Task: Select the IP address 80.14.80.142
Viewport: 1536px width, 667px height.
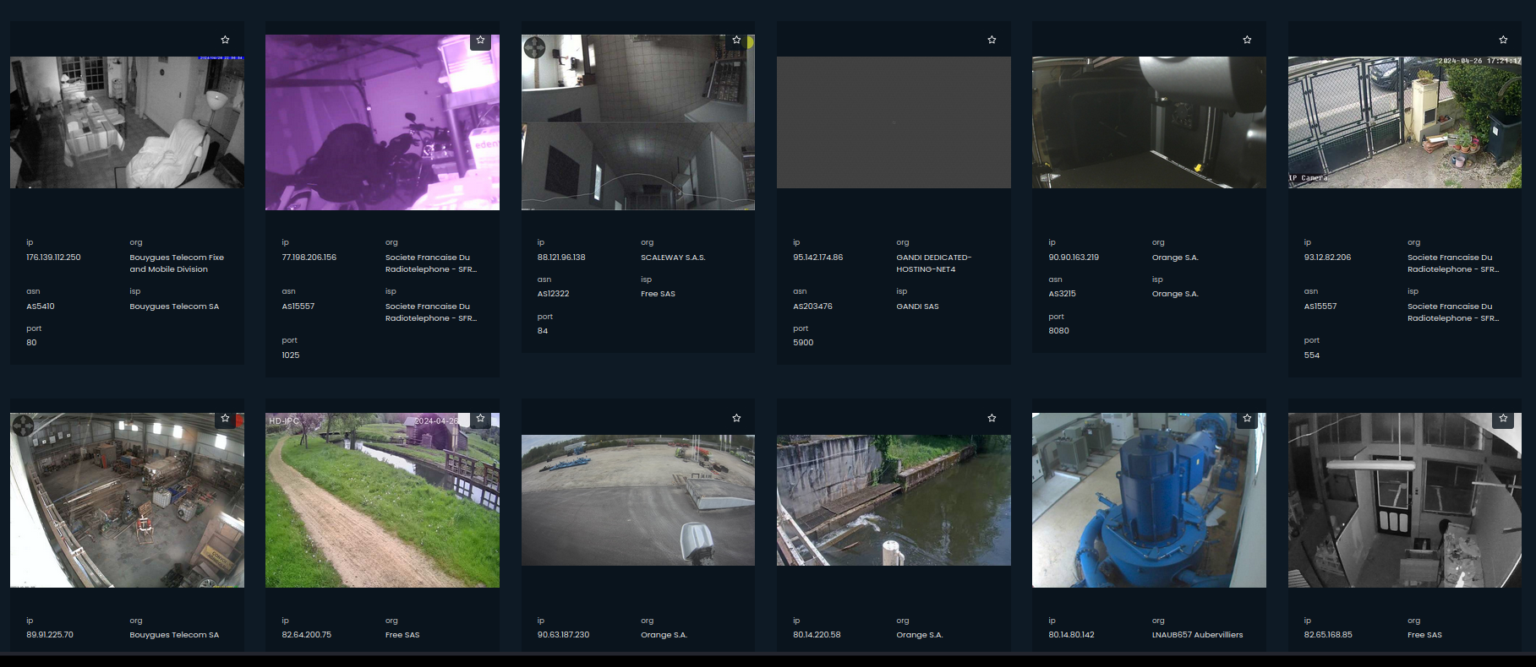Action: click(1071, 635)
